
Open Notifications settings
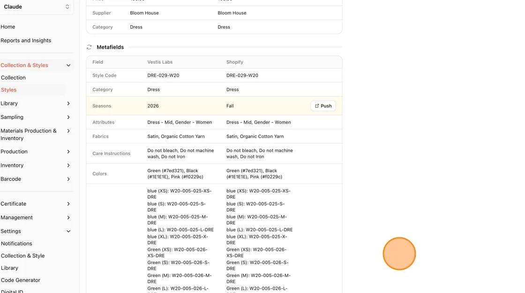pos(16,243)
